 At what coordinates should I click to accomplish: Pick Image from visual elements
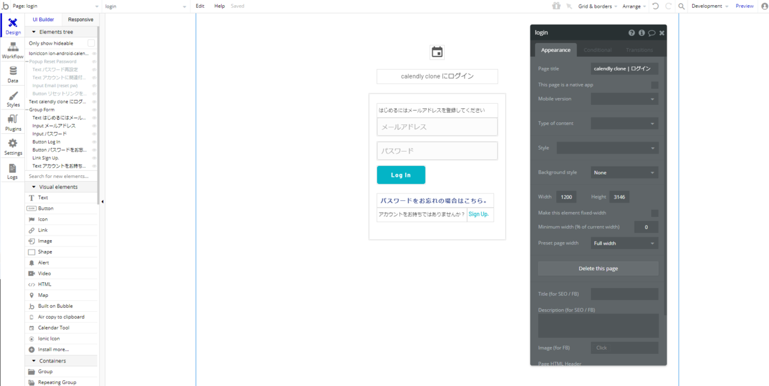click(x=62, y=241)
